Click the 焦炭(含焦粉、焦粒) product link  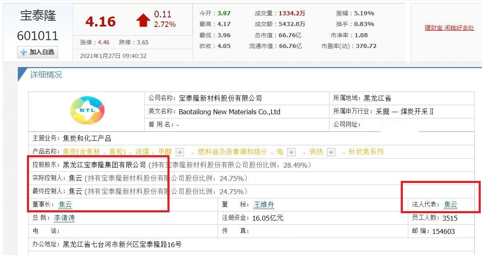coord(94,152)
